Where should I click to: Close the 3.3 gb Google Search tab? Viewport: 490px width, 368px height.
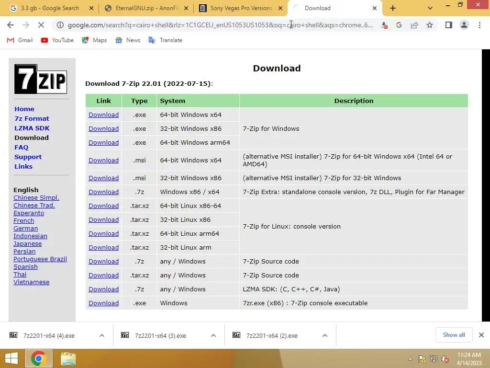91,8
